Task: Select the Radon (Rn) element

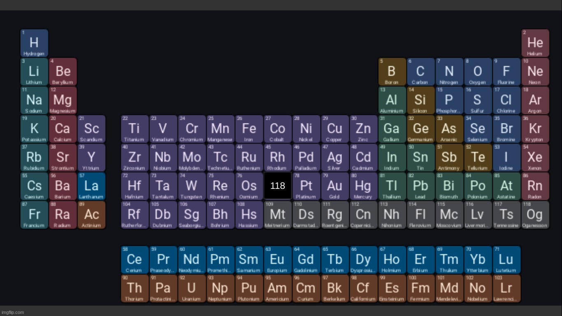Action: (x=535, y=186)
